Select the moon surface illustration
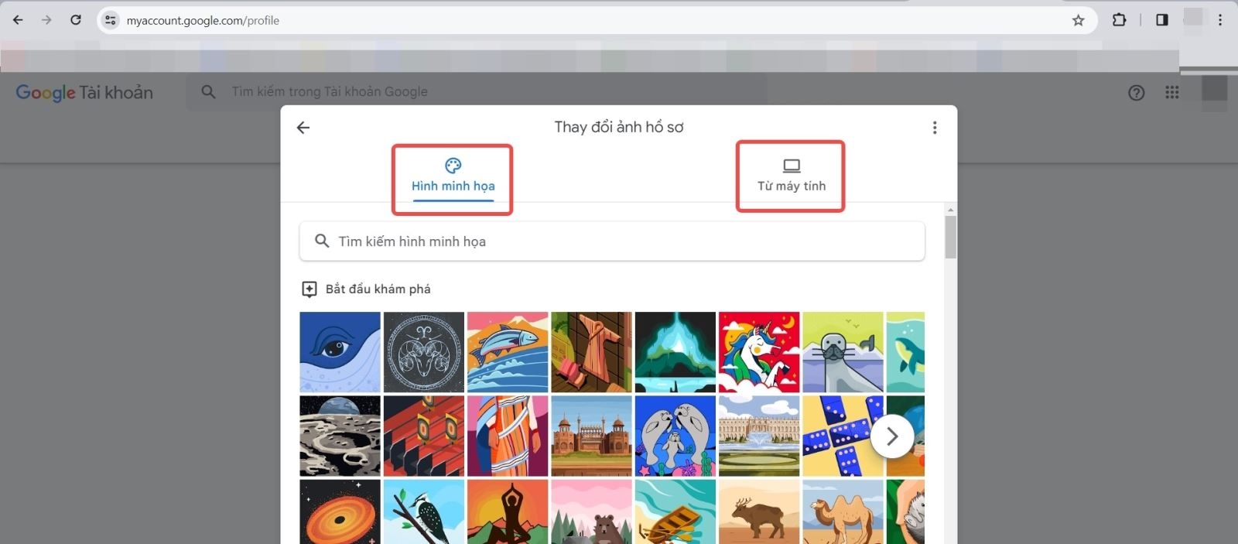Image resolution: width=1238 pixels, height=544 pixels. (340, 436)
